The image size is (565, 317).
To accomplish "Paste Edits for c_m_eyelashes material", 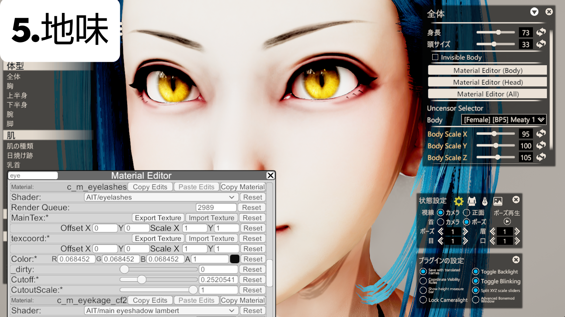I will coord(196,187).
